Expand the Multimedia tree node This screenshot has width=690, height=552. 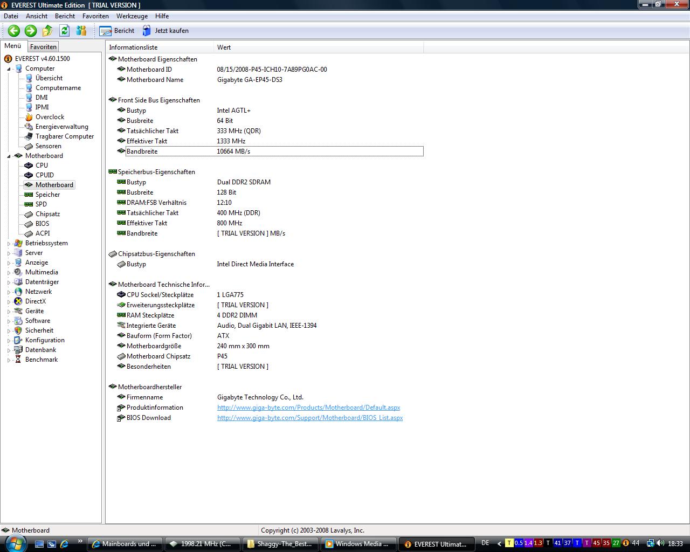pyautogui.click(x=9, y=273)
